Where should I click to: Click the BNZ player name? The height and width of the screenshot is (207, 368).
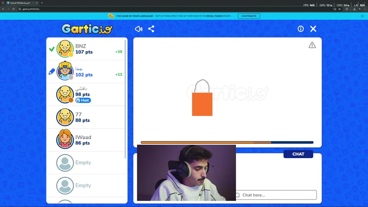pyautogui.click(x=81, y=46)
